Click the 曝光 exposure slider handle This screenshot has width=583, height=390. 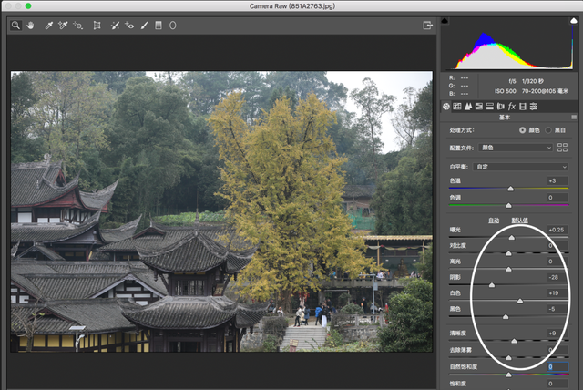tap(512, 238)
